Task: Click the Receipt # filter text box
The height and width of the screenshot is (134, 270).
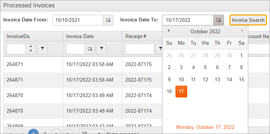Action: 140,49
